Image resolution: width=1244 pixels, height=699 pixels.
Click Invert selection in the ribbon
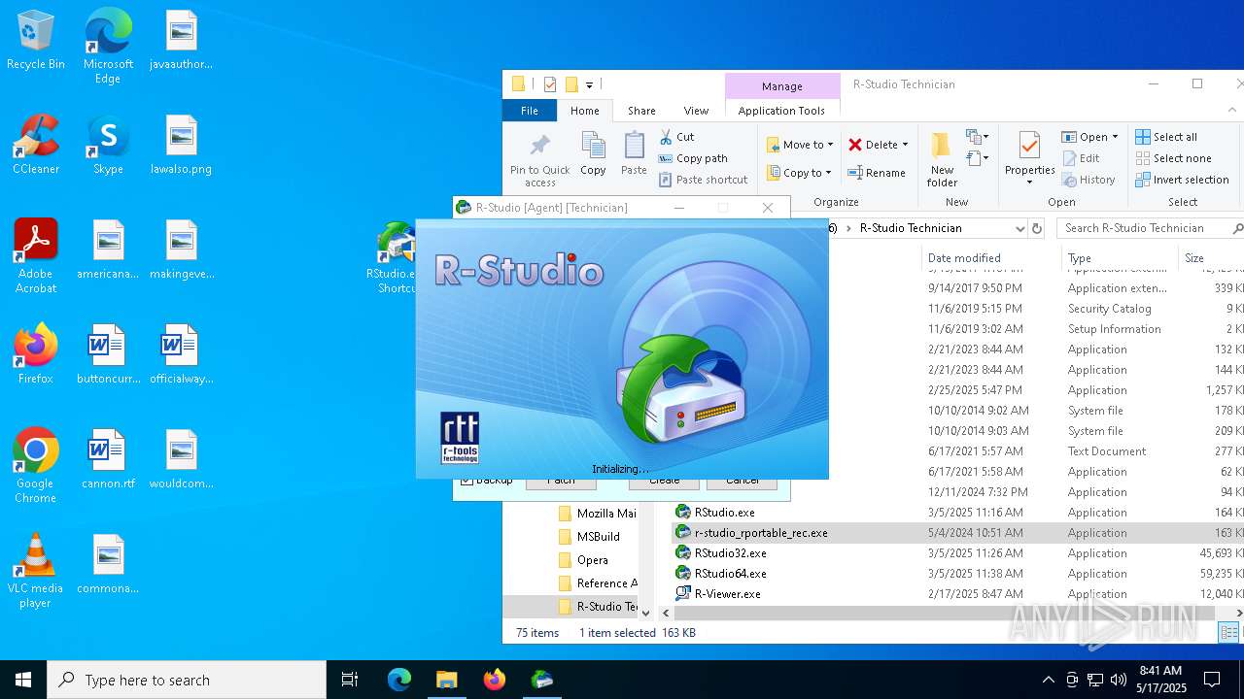coord(1183,180)
